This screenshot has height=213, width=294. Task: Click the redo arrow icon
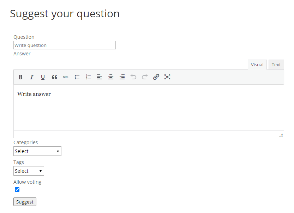click(x=145, y=77)
